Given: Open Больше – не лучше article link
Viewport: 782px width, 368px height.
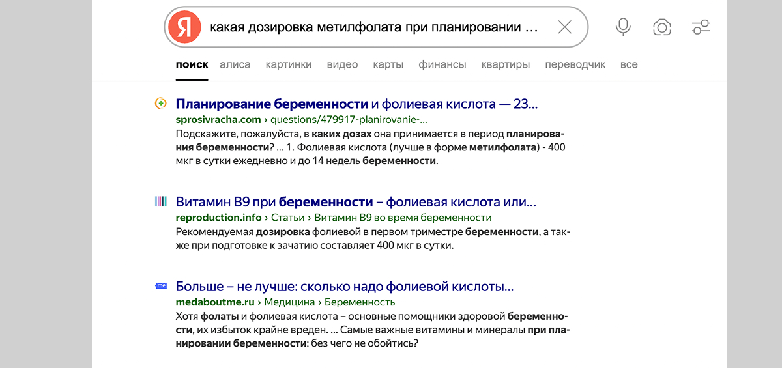Looking at the screenshot, I should [345, 286].
